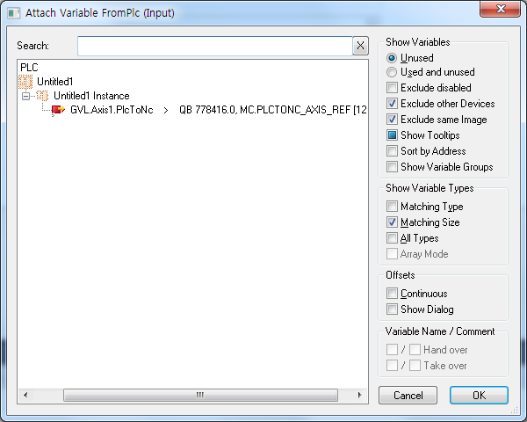This screenshot has height=422, width=527.
Task: Uncheck the Matching Size option
Action: pos(392,222)
